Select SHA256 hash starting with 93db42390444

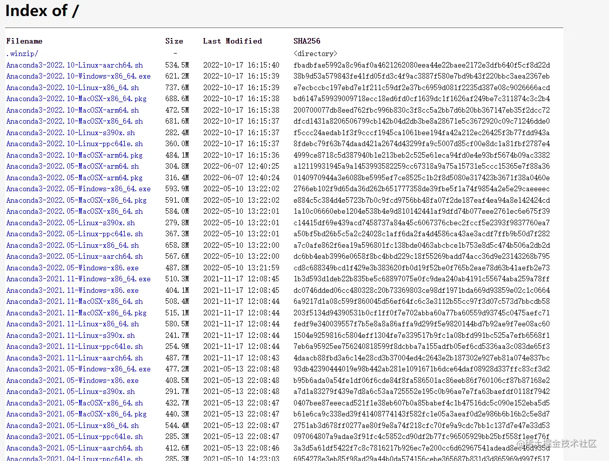422,369
